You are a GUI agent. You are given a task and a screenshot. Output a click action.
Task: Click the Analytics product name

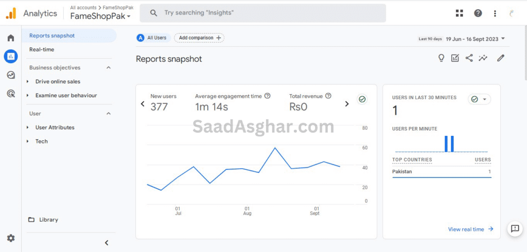[x=40, y=13]
